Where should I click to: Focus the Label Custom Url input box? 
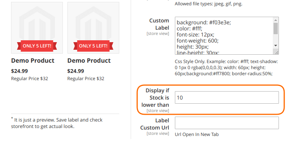pos(227,123)
